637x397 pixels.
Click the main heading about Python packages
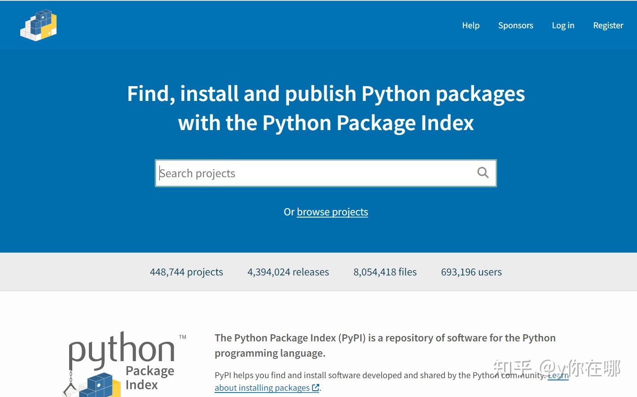(326, 108)
